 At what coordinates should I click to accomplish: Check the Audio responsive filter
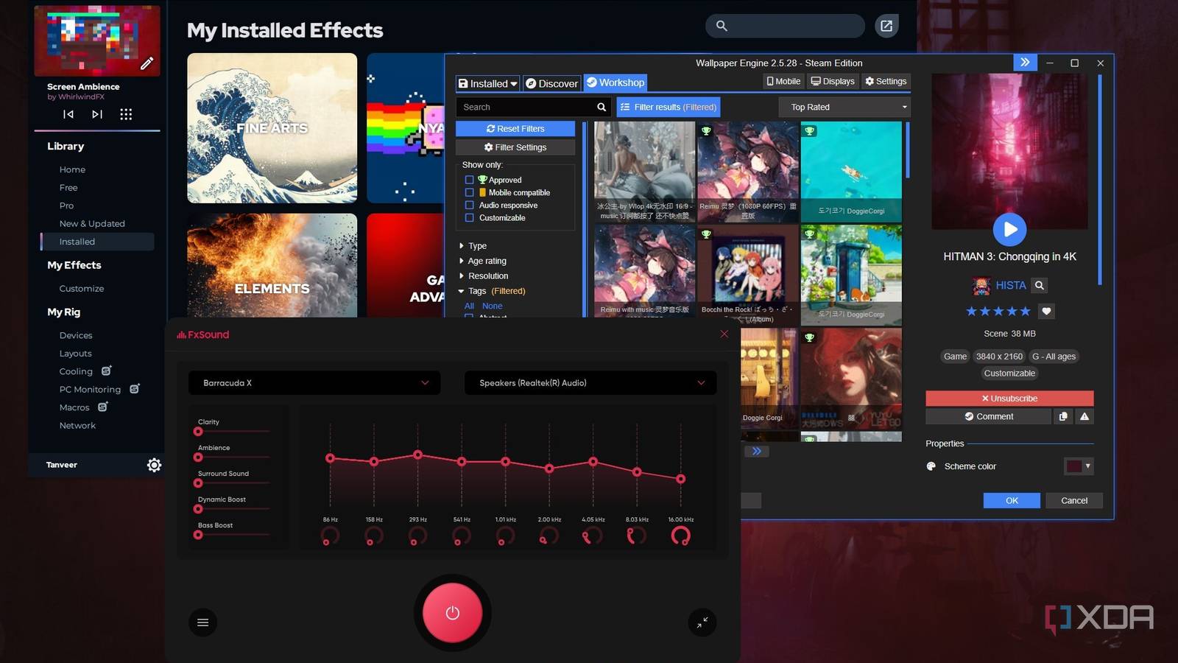[469, 205]
